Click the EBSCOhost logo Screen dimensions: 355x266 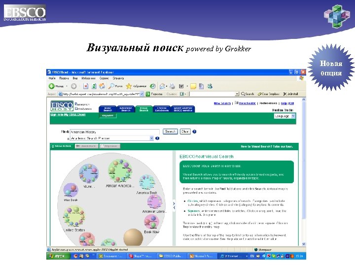coord(62,106)
